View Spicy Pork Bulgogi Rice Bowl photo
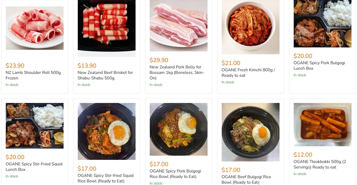 179,129
